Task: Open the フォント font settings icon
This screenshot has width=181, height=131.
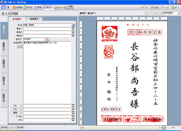Action: click(x=58, y=7)
